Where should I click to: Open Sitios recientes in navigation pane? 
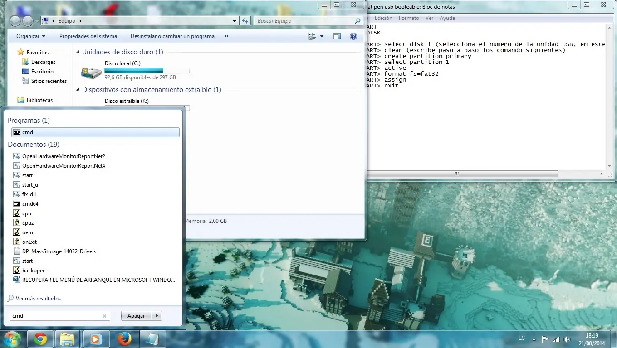coord(49,81)
